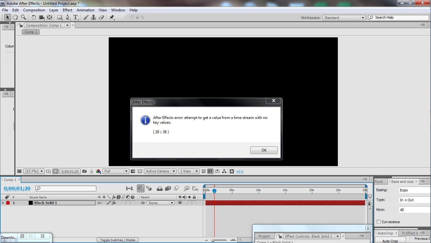Select the Unified Camera tool

(x=42, y=17)
